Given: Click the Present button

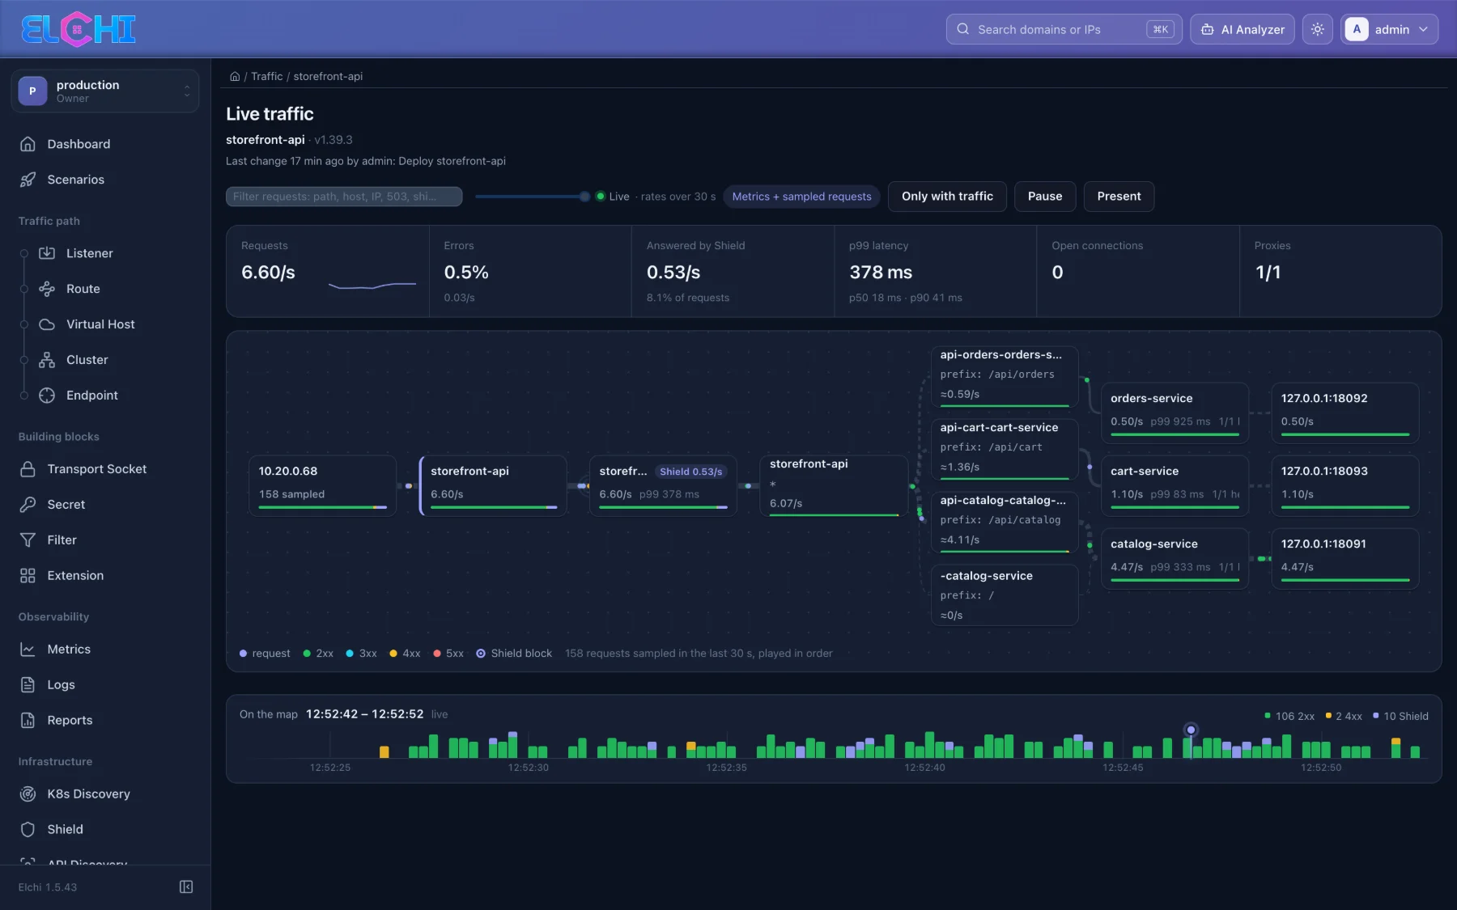Looking at the screenshot, I should [1119, 197].
